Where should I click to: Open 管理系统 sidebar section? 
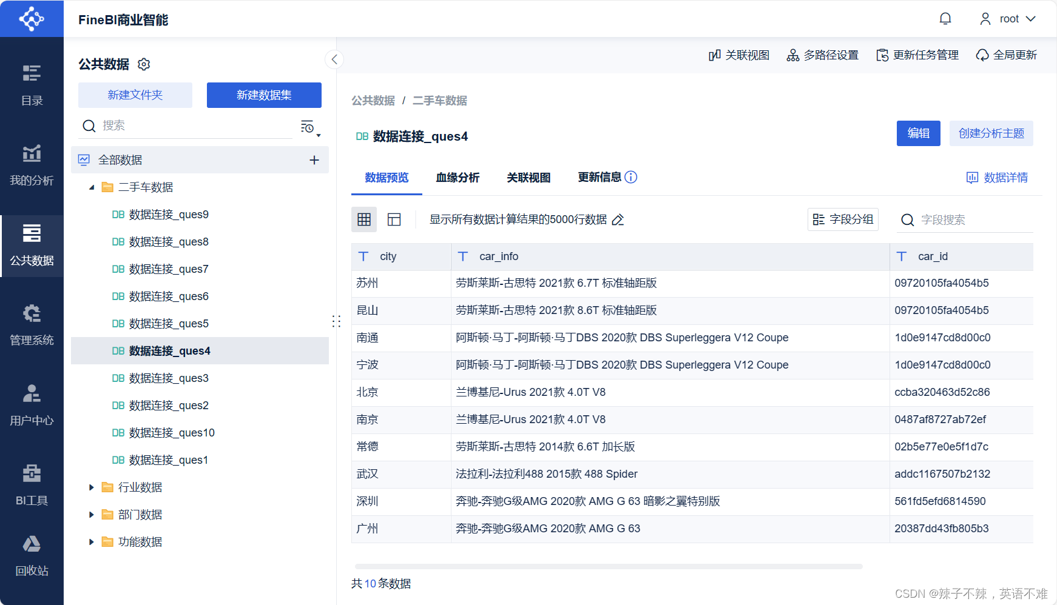tap(32, 325)
